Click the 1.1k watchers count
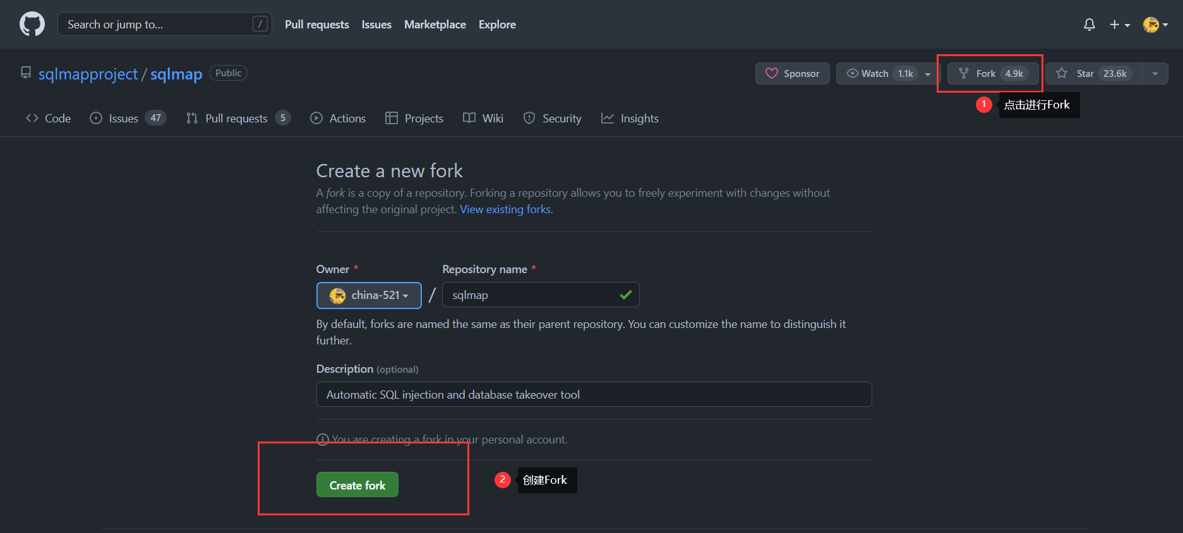Viewport: 1183px width, 533px height. click(x=906, y=74)
